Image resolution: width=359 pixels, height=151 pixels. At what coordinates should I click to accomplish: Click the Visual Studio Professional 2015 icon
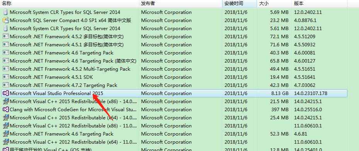click(x=5, y=93)
